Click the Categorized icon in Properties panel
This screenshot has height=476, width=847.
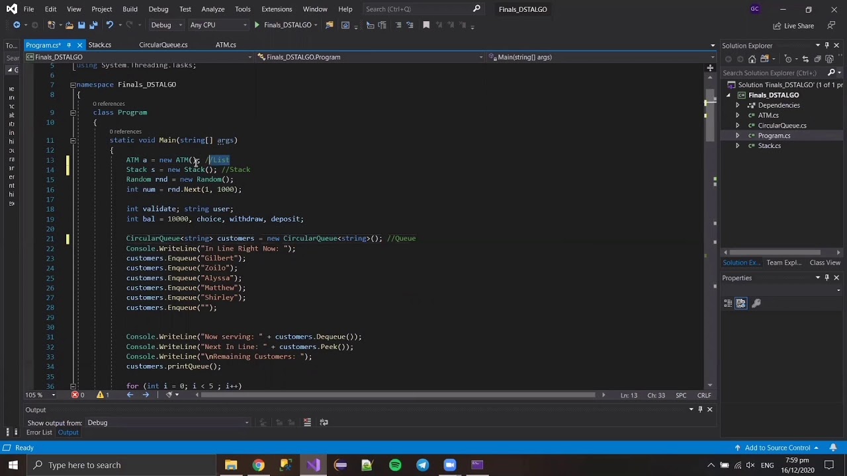(728, 303)
